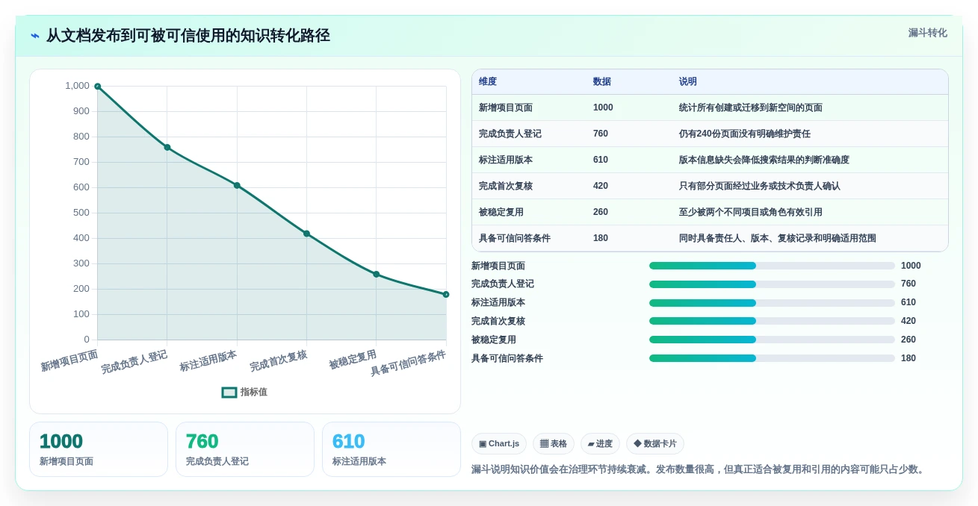Click the 表格 tag chip
This screenshot has height=506, width=978.
pos(554,443)
